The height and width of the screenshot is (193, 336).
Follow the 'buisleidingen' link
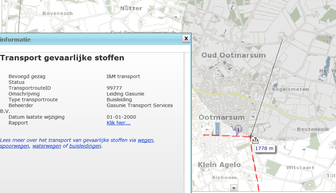click(85, 146)
